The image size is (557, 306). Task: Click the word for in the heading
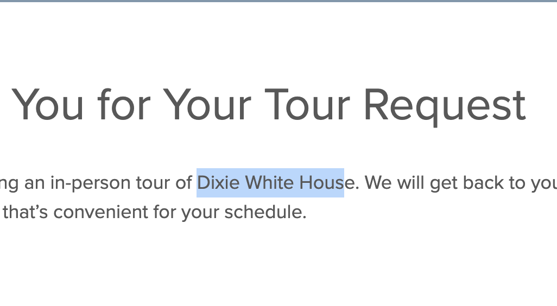pos(124,104)
